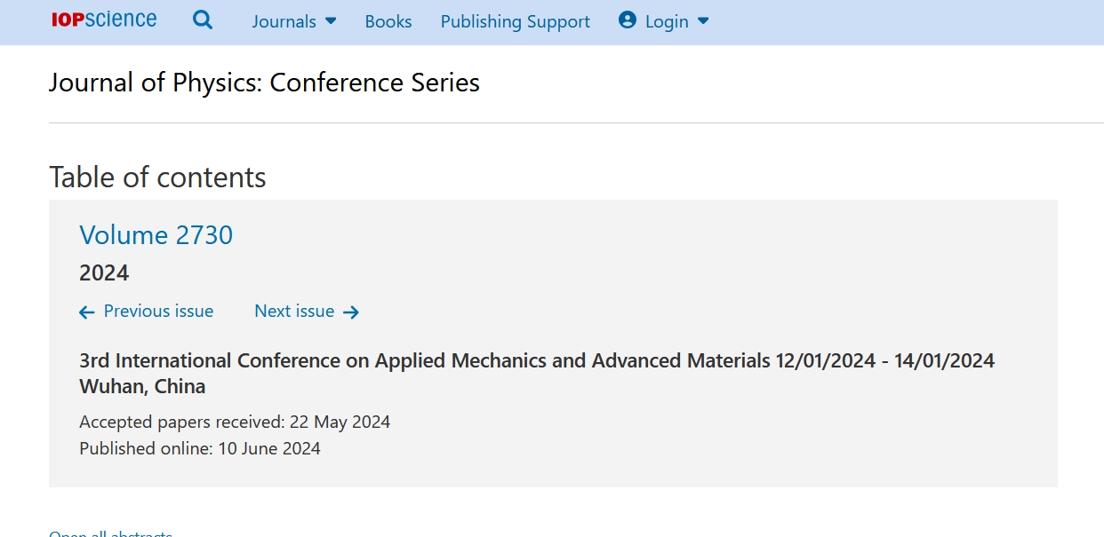Click the 3rd International Conference title text
1104x537 pixels.
(537, 374)
